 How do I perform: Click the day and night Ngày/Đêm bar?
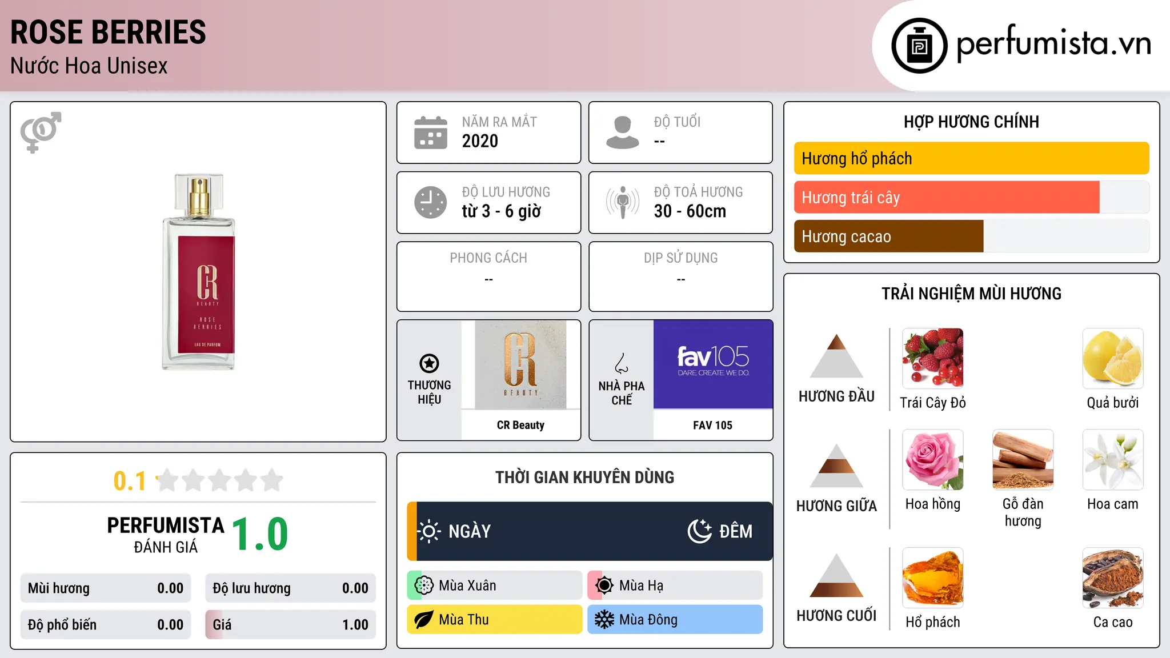[590, 531]
